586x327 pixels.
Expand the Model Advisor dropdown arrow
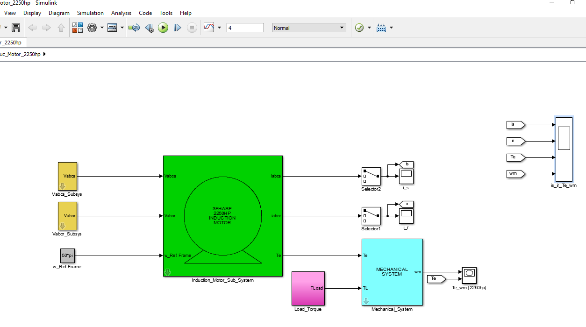369,28
